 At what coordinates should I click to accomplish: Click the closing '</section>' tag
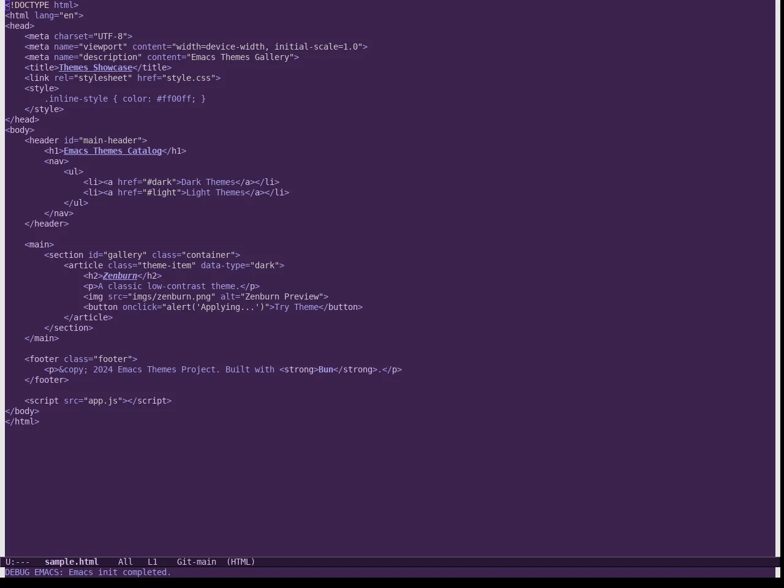click(69, 328)
